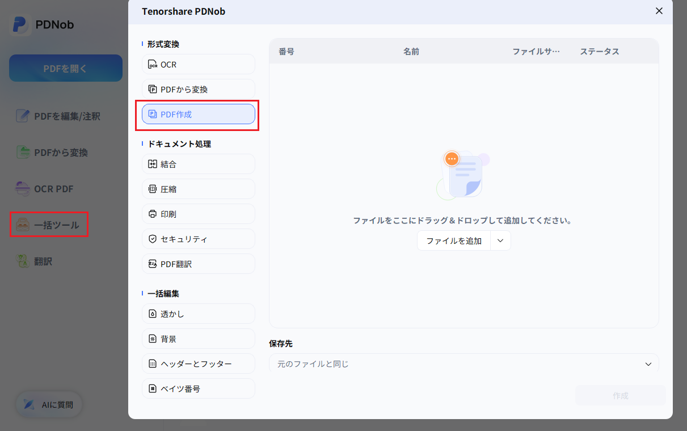Click the OCR PDF sidebar icon
This screenshot has width=687, height=431.
tap(23, 189)
